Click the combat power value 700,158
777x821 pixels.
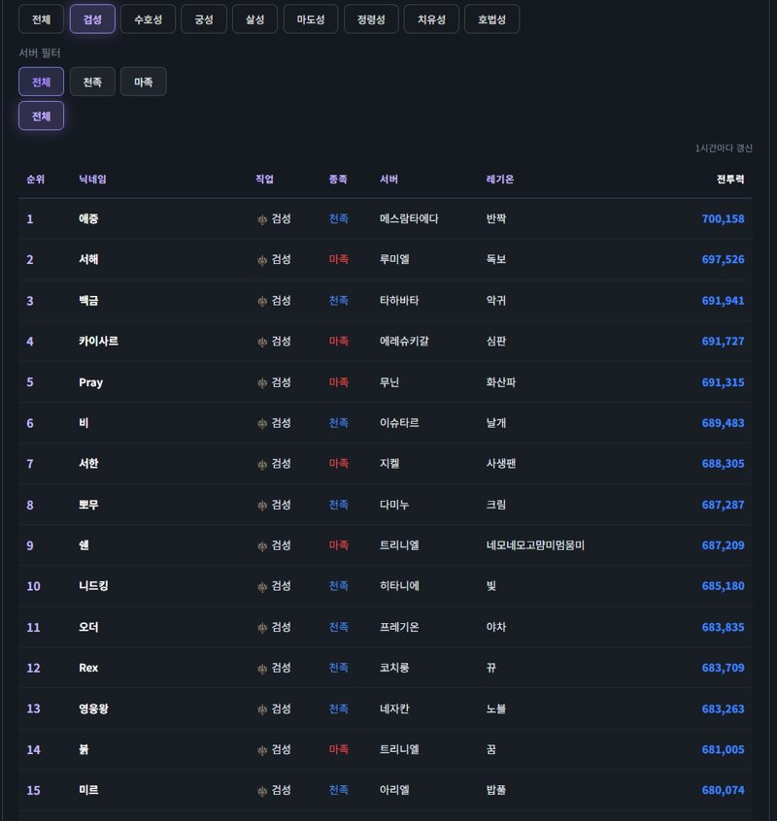723,219
